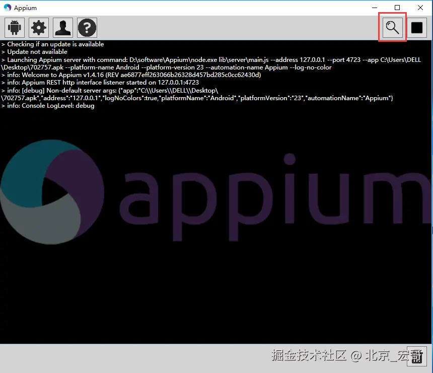Select the '[debug] Non-default server args' log line
Image resolution: width=433 pixels, height=373 pixels.
(x=197, y=94)
